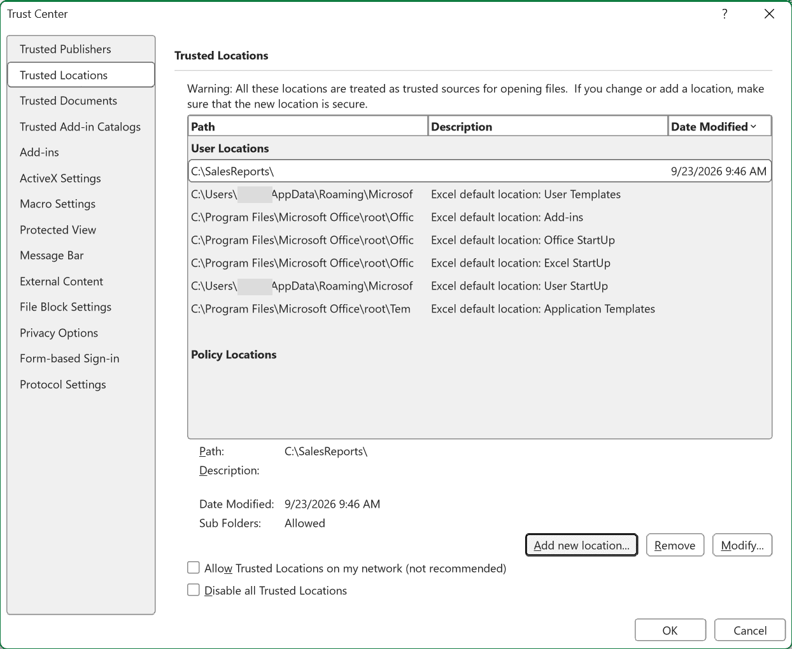Open Macro Settings page
The width and height of the screenshot is (792, 649).
[x=81, y=204]
